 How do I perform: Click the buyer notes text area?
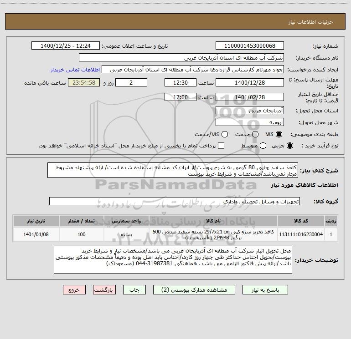tap(173, 260)
